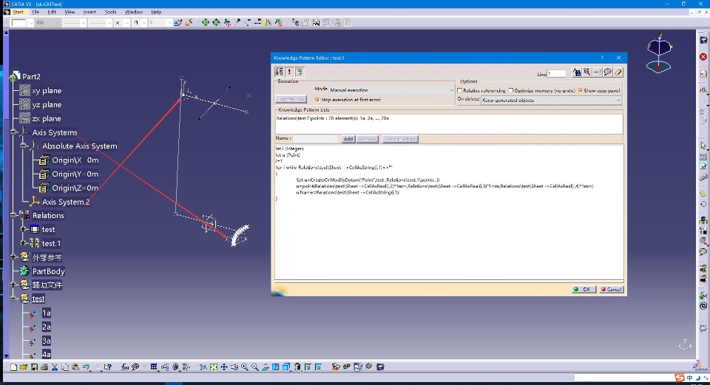Image resolution: width=710 pixels, height=385 pixels.
Task: Click the Undo arrow icon
Action: [86, 367]
